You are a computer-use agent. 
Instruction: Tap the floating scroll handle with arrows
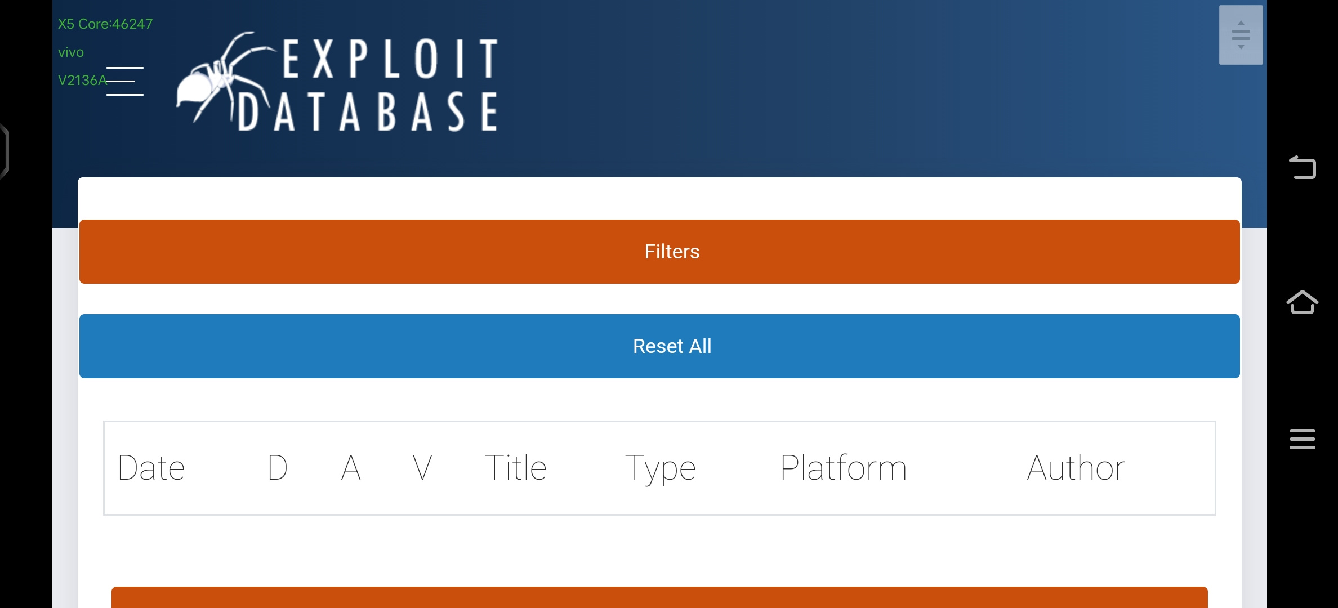pos(1241,35)
